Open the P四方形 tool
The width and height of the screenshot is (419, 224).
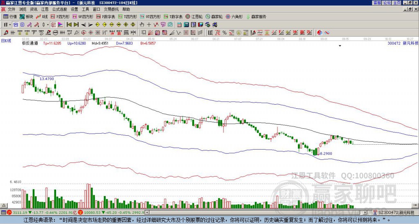tap(61, 16)
